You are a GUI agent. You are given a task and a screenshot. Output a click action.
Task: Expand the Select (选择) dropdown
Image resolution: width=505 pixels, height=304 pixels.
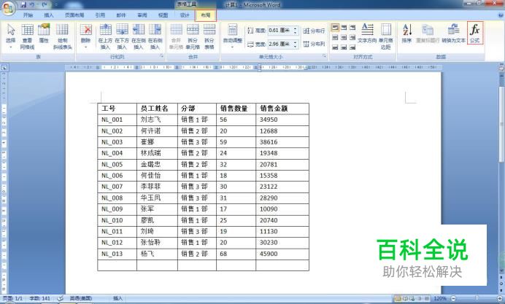(11, 36)
